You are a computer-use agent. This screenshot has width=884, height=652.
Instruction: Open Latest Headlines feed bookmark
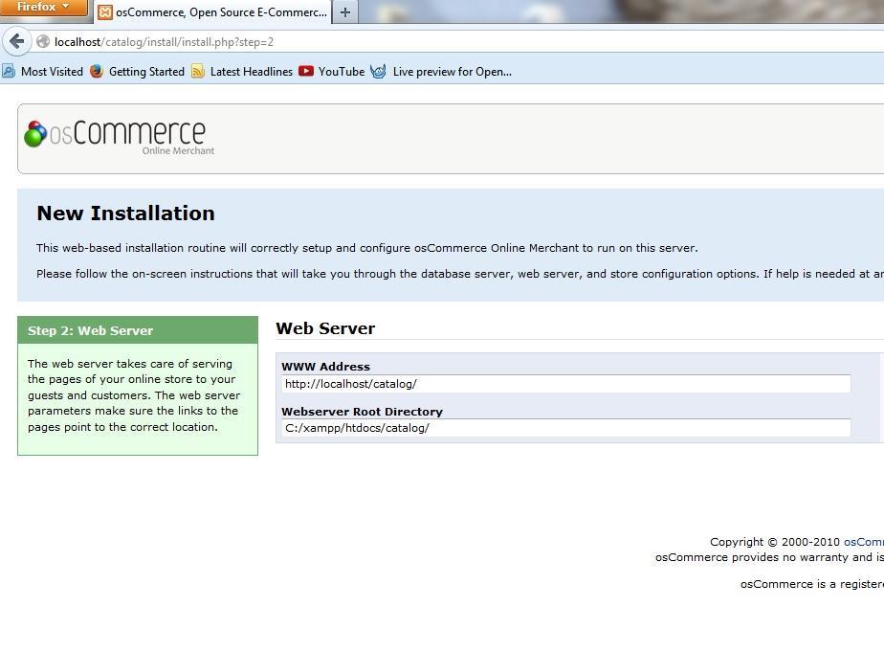point(242,72)
